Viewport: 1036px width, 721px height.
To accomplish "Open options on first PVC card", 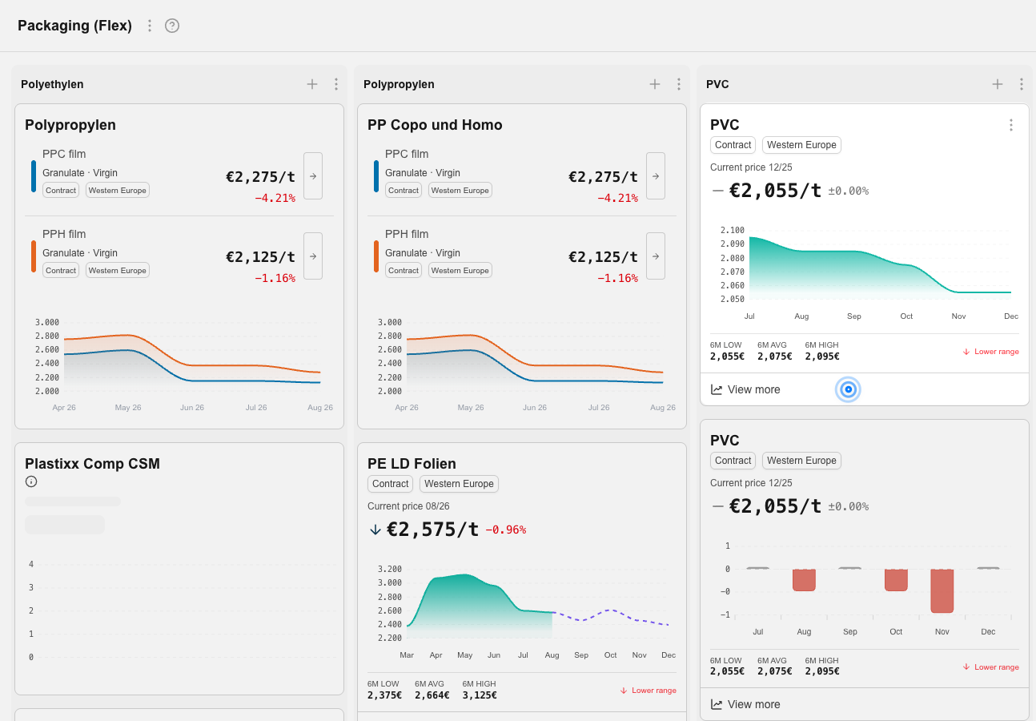I will click(1011, 125).
